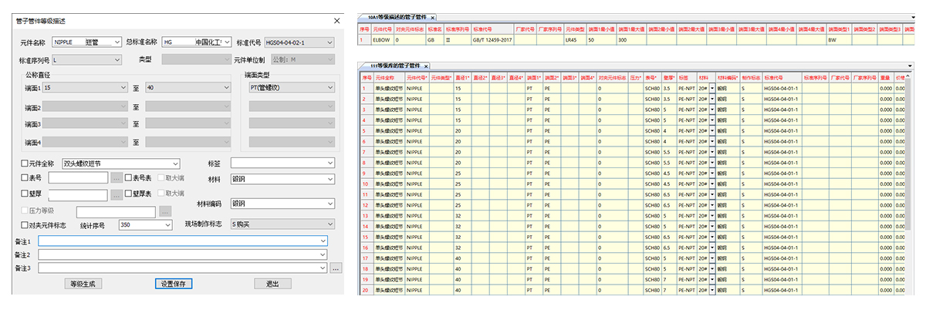Close the 10A1等级描述的管子管件 tab
The width and height of the screenshot is (926, 310).
[x=433, y=17]
